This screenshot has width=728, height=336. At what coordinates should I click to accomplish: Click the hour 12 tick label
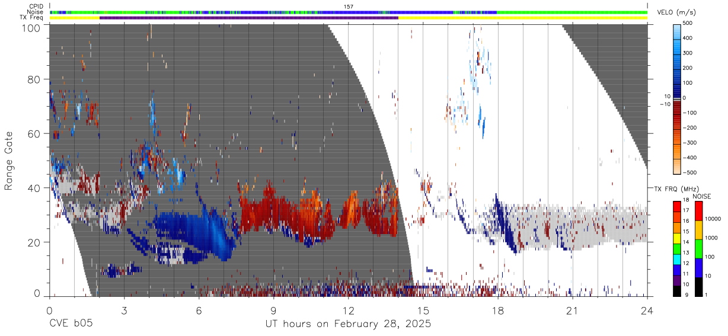point(348,311)
